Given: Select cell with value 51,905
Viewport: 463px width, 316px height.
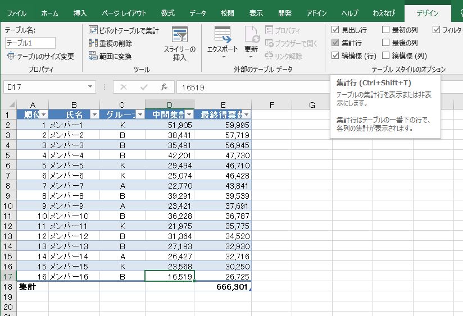Looking at the screenshot, I should [x=170, y=125].
